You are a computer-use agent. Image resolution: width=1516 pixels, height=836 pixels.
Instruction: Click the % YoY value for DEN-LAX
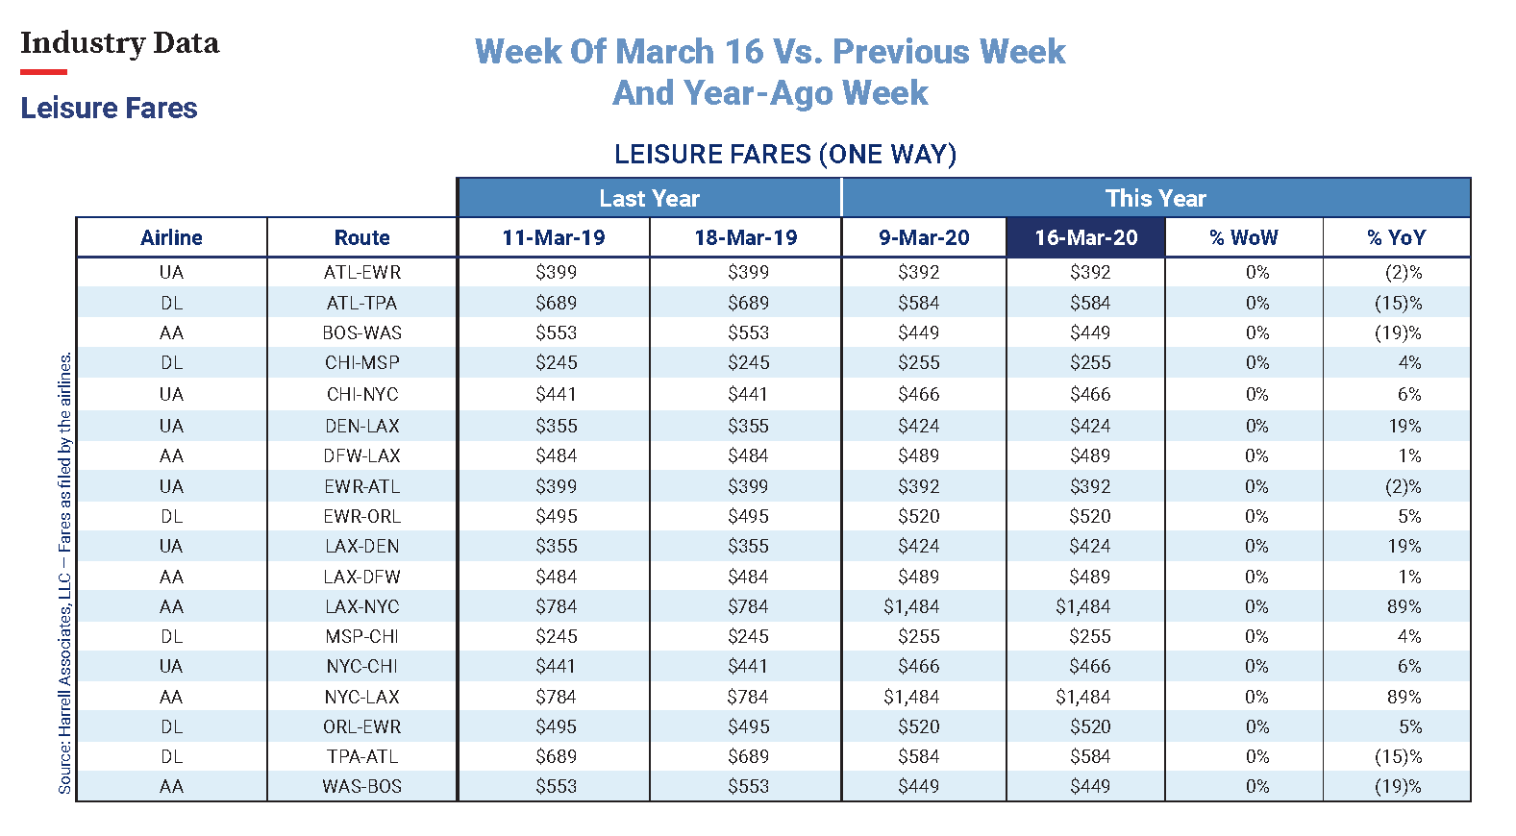(x=1404, y=426)
